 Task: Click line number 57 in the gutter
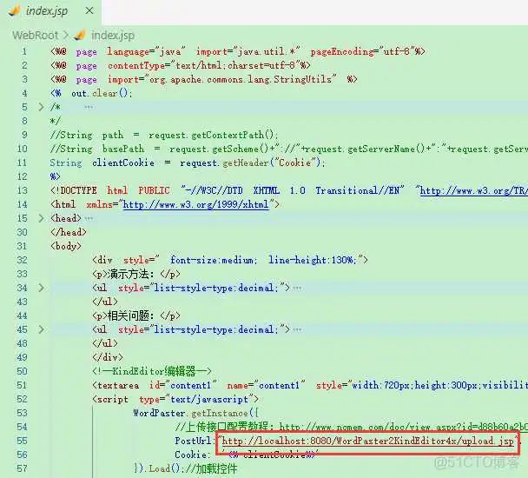click(x=23, y=468)
